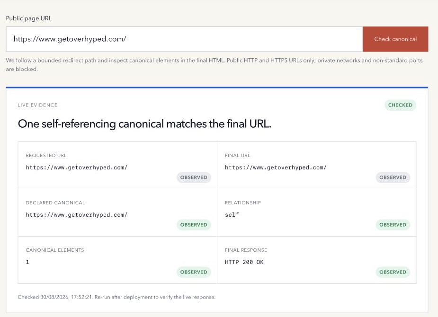Screen dimensions: 438x317
Task: Click the Final URL value text
Action: (x=276, y=167)
